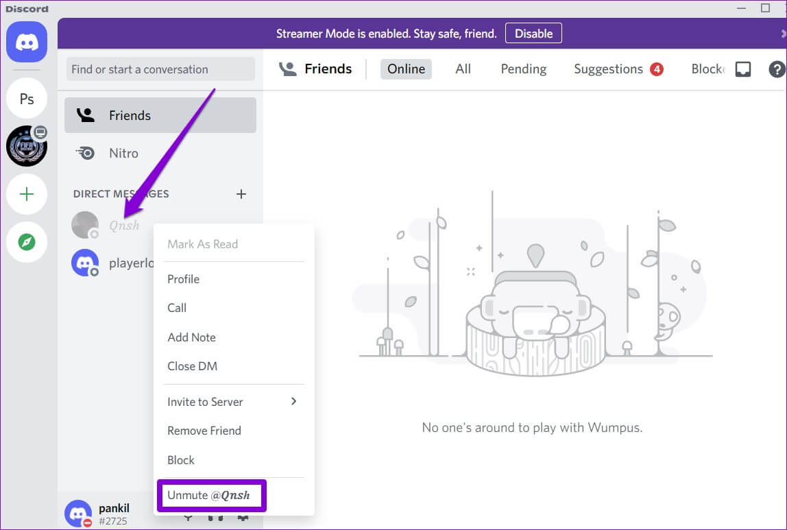Choose Add Note in context menu
Screen dimensions: 787x530
tap(234, 337)
